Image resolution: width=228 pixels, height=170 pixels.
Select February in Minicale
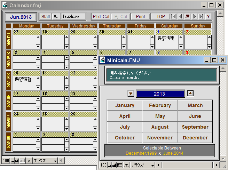coord(160,105)
